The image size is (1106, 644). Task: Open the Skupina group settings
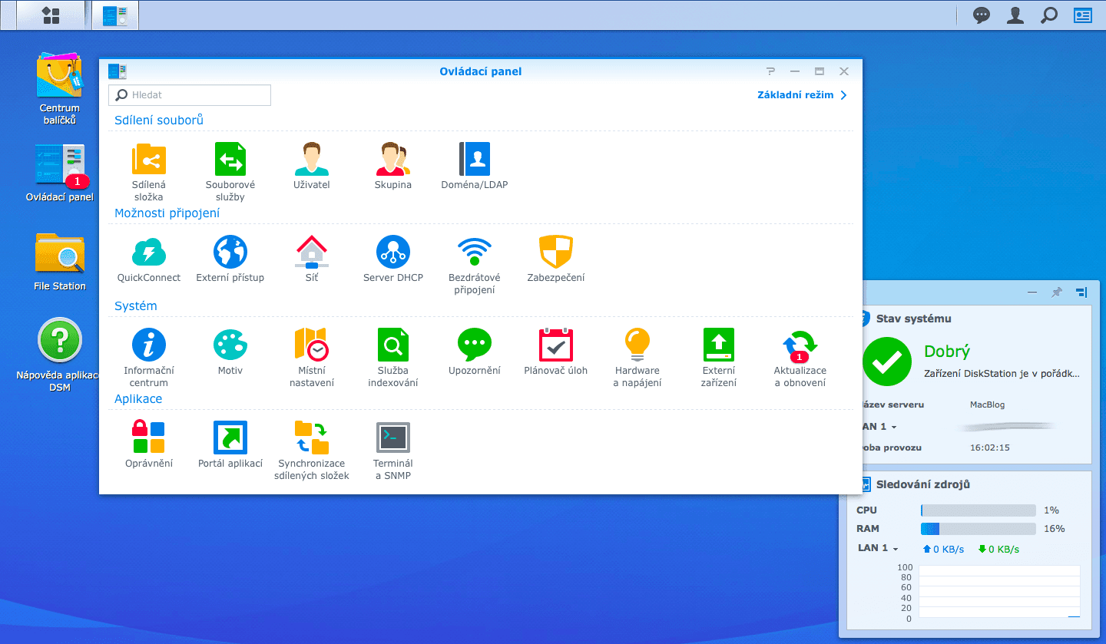393,166
